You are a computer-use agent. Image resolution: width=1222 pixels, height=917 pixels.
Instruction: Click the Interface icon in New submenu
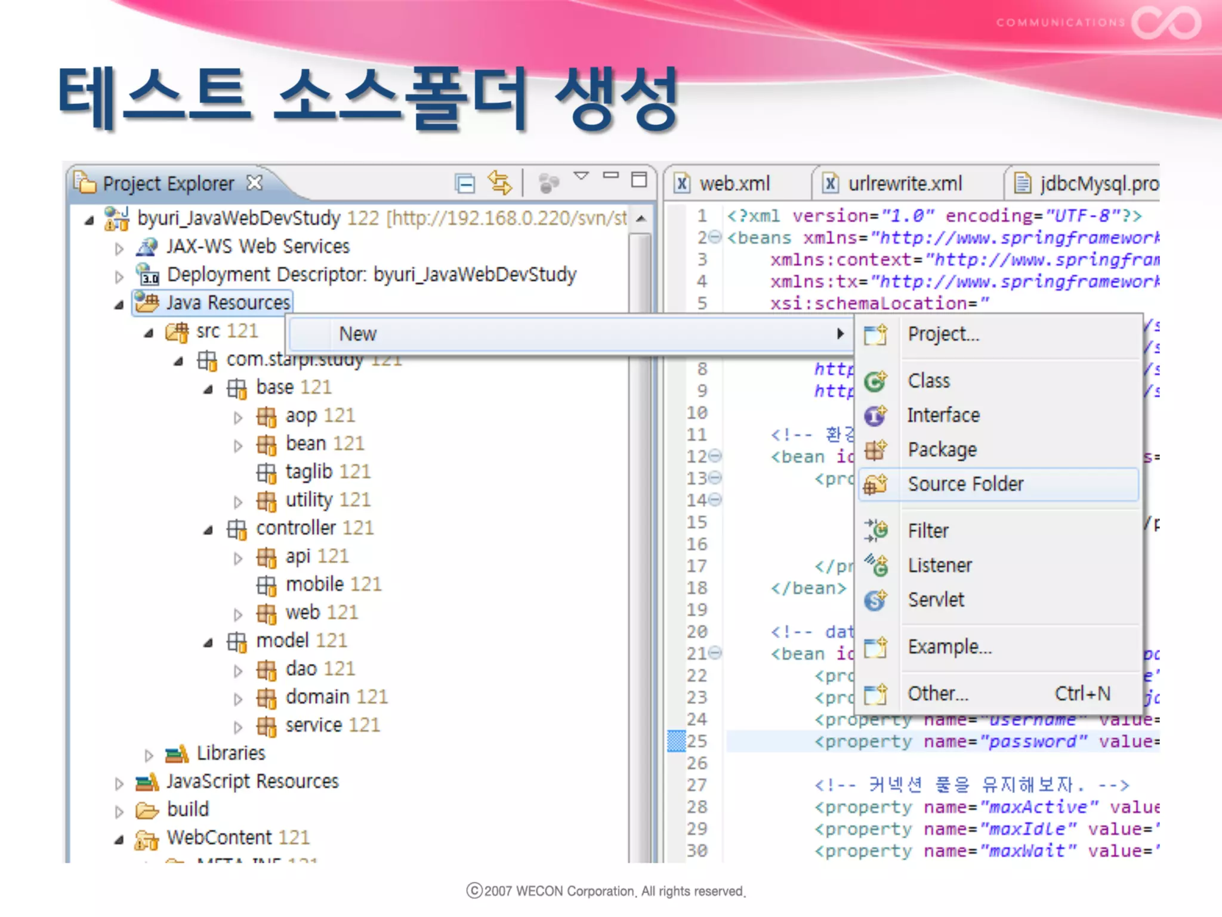(x=875, y=416)
